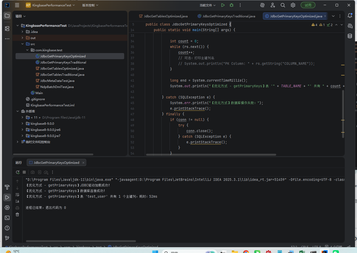Viewport: 357px width, 253px height.
Task: Open Search Everywhere magnifier icon
Action: pyautogui.click(x=283, y=5)
